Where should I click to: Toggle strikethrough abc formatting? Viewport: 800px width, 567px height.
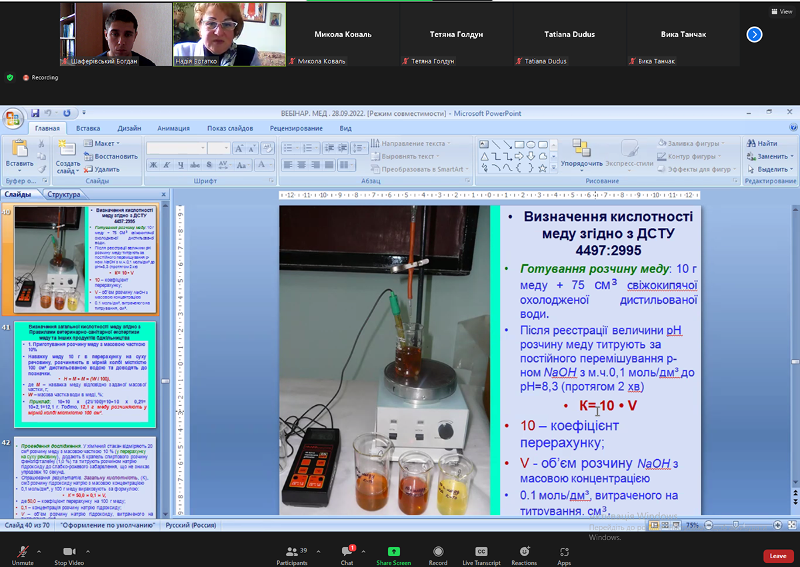pos(195,165)
